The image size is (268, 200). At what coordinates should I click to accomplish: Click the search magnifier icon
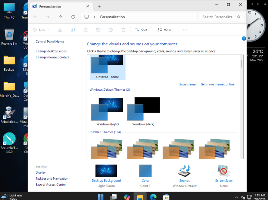[x=239, y=17]
